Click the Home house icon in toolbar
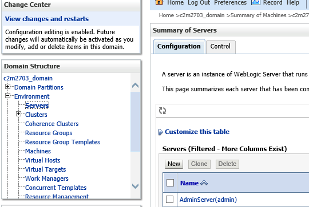 point(159,2)
